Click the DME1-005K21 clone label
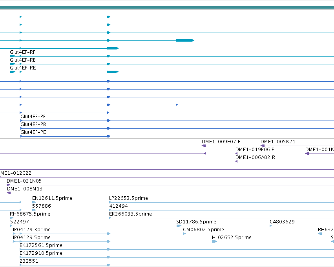This screenshot has width=334, height=267. click(x=278, y=142)
